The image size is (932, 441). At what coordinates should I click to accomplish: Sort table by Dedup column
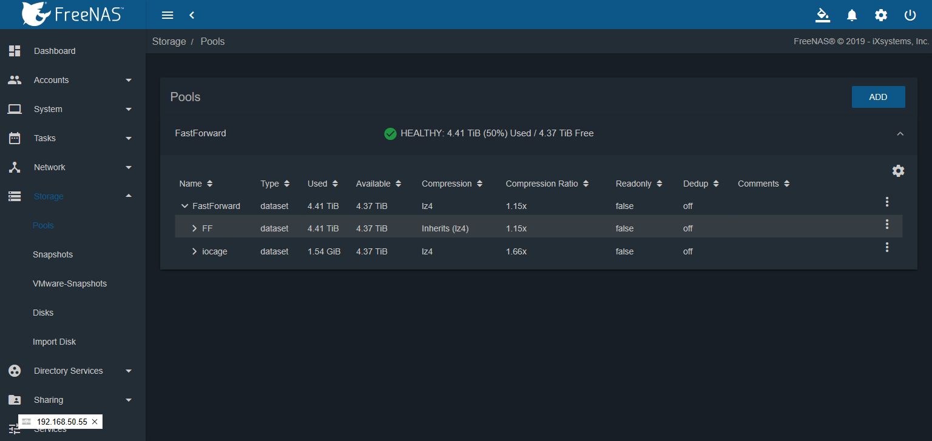point(716,184)
